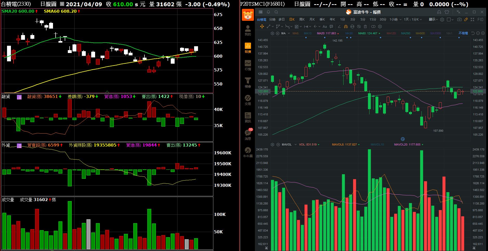Open the 顯示 display dropdown

coord(433,19)
